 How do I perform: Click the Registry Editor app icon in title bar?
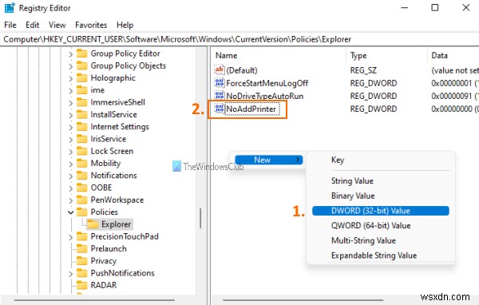[x=10, y=8]
